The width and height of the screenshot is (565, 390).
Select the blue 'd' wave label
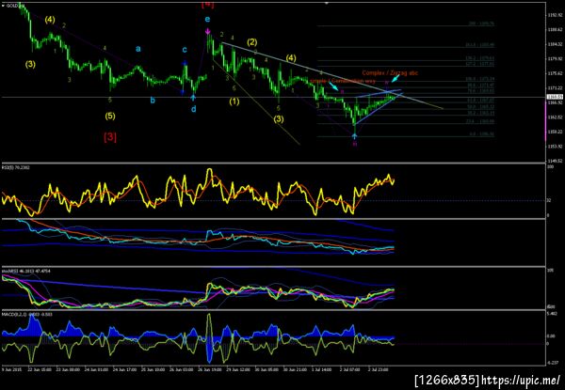193,108
